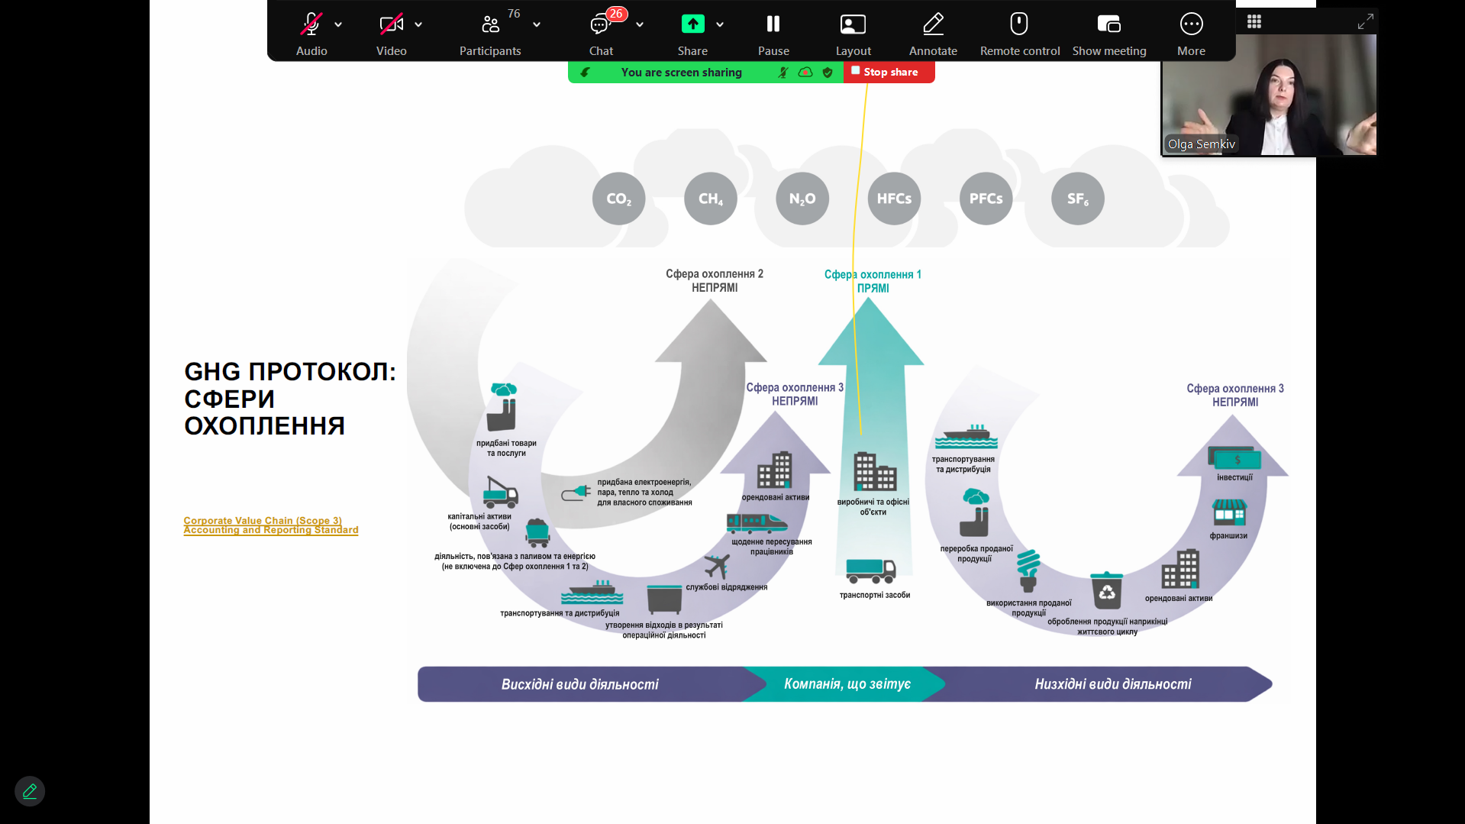Click the cloud recording indicator icon
The height and width of the screenshot is (824, 1465).
pyautogui.click(x=805, y=73)
